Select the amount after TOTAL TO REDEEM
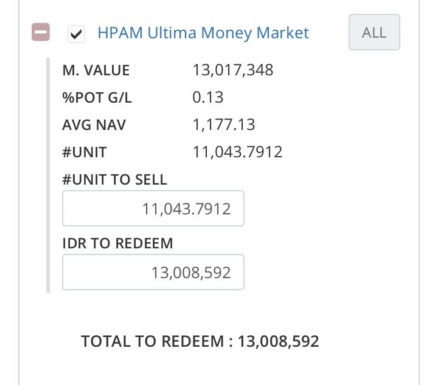The width and height of the screenshot is (438, 385). point(279,341)
